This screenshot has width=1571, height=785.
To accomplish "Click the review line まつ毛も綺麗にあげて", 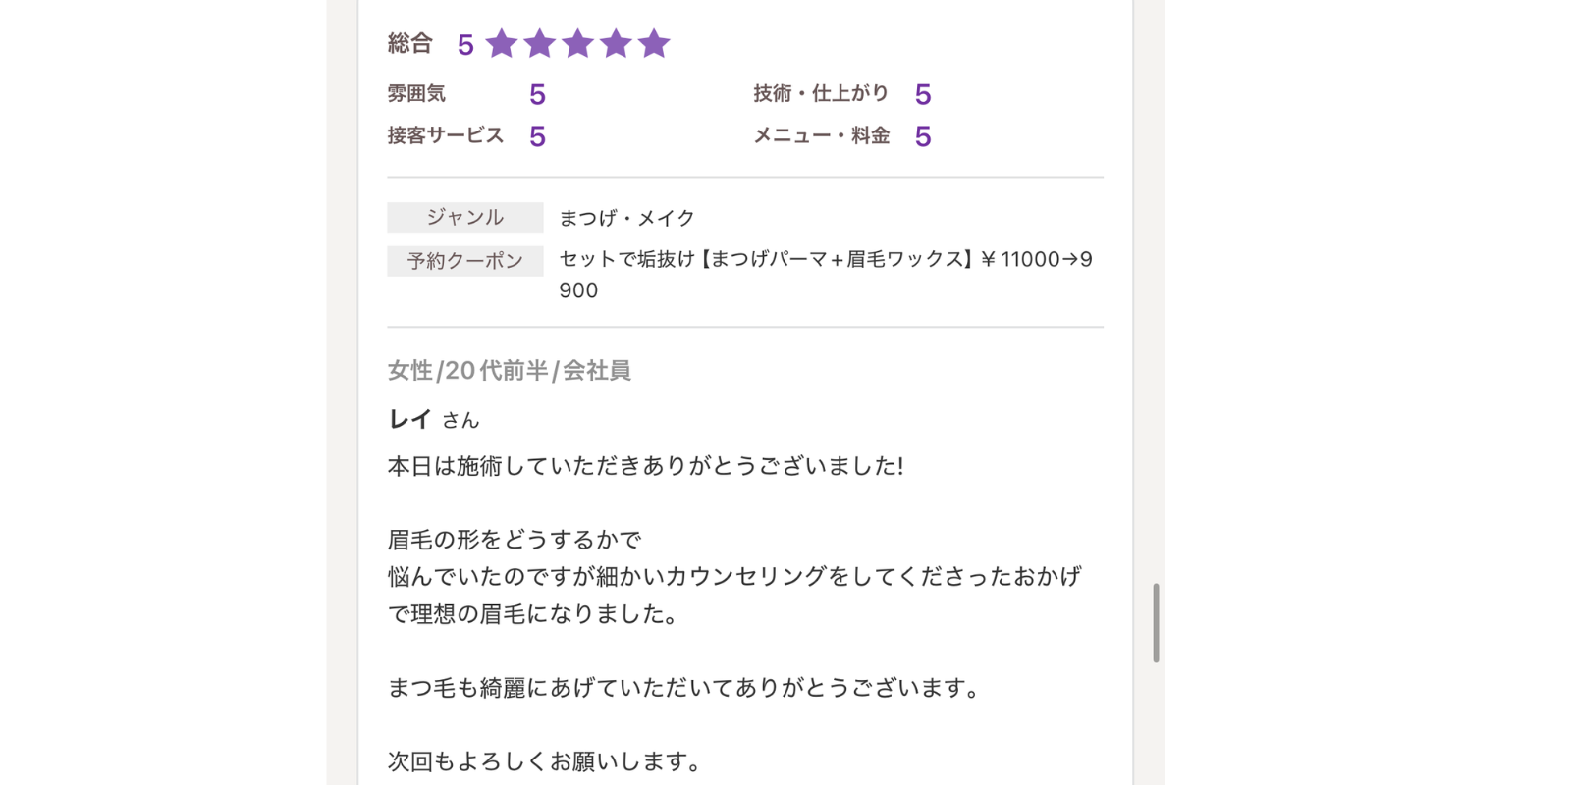I will [684, 688].
